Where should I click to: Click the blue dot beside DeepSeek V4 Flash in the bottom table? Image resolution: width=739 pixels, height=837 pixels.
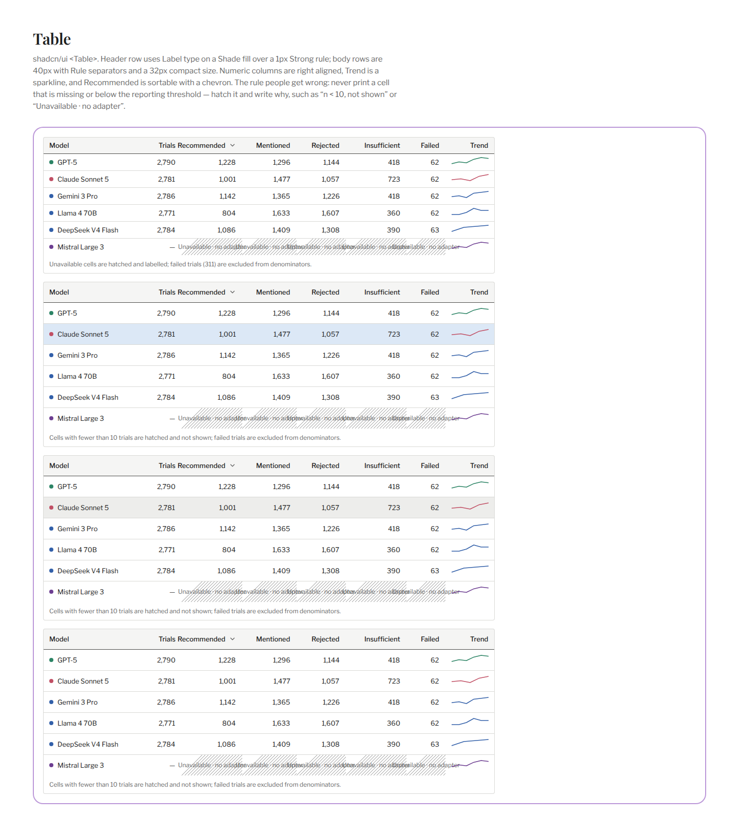(51, 744)
